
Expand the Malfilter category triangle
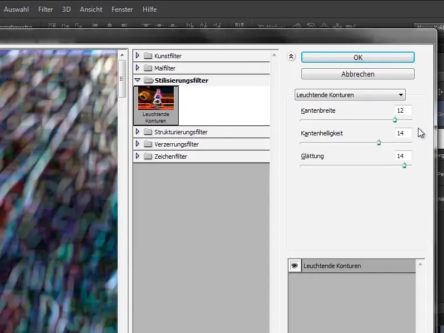(x=138, y=68)
